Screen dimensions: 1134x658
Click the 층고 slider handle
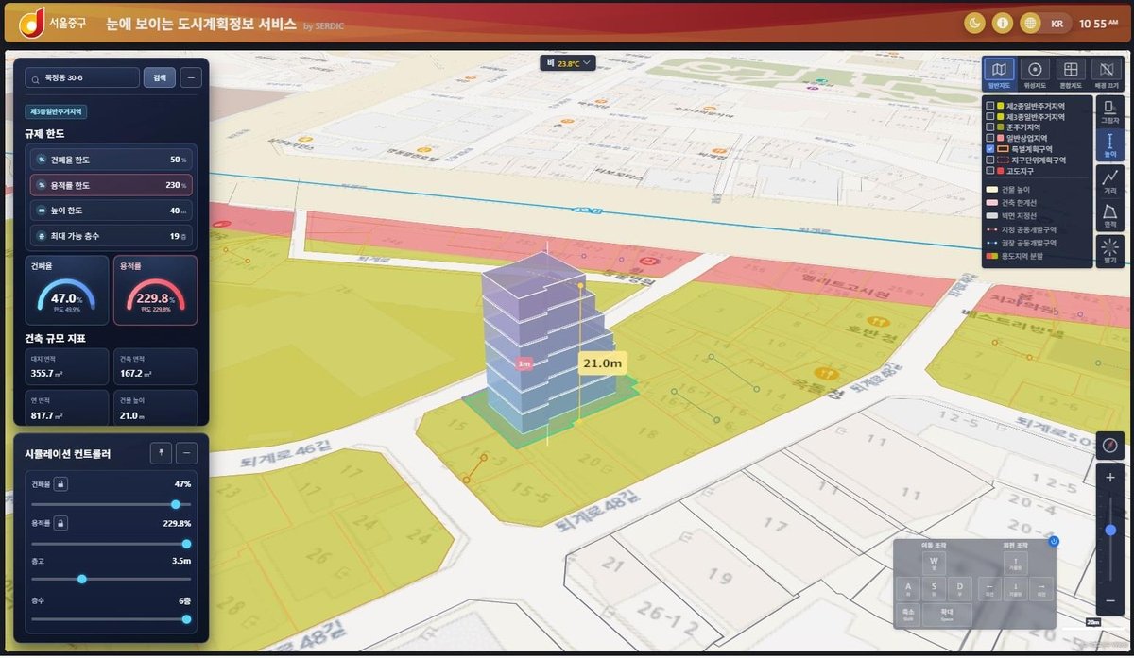click(x=82, y=579)
